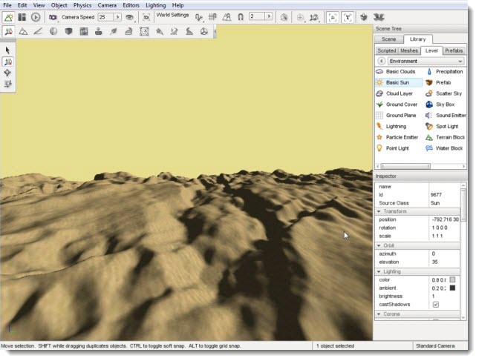The height and width of the screenshot is (361, 479).
Task: Toggle the castShadows checkbox
Action: tap(435, 305)
